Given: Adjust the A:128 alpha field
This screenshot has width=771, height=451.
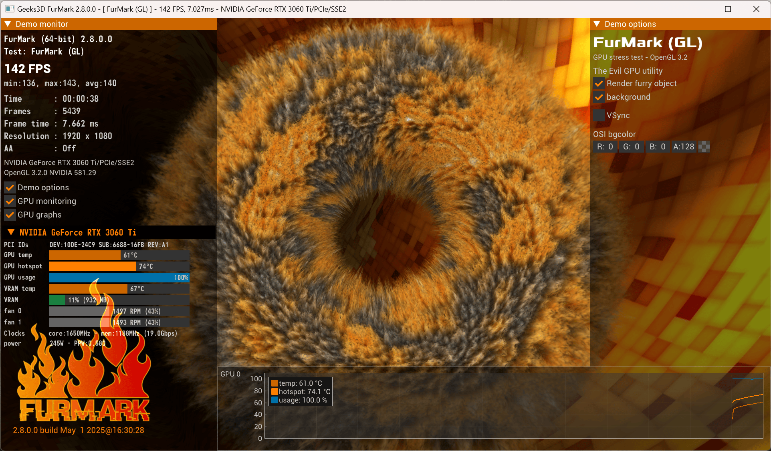Looking at the screenshot, I should pos(683,147).
